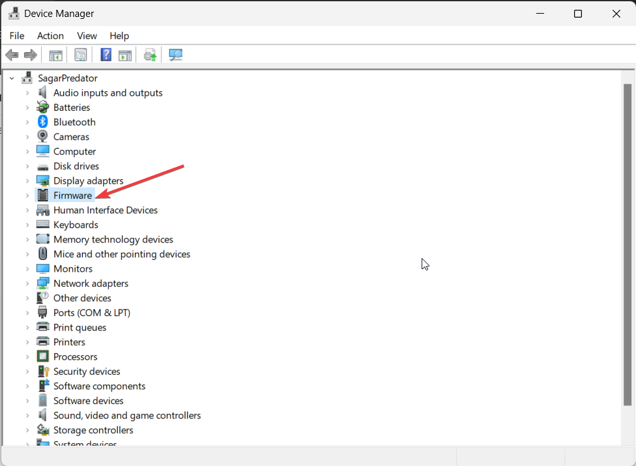Maximize the Device Manager window

pos(578,14)
